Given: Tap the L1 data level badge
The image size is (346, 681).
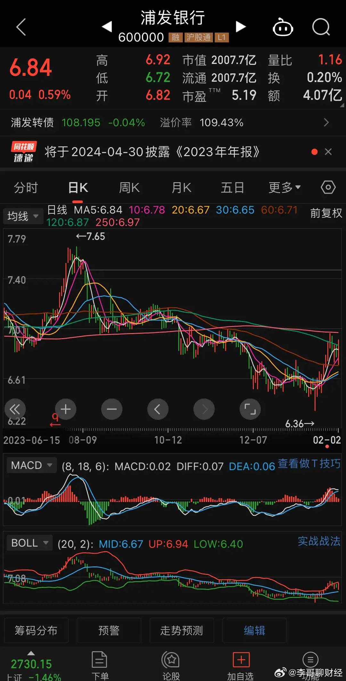Looking at the screenshot, I should tap(222, 38).
